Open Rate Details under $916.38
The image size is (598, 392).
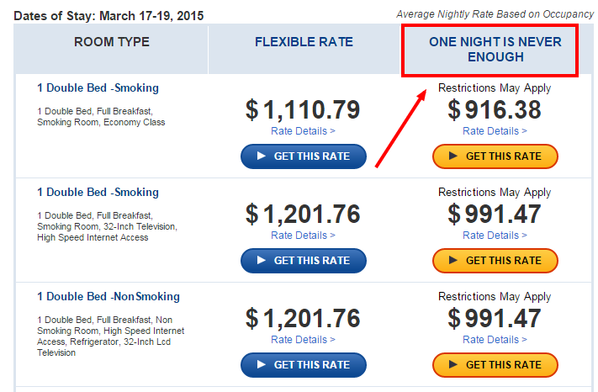coord(495,131)
